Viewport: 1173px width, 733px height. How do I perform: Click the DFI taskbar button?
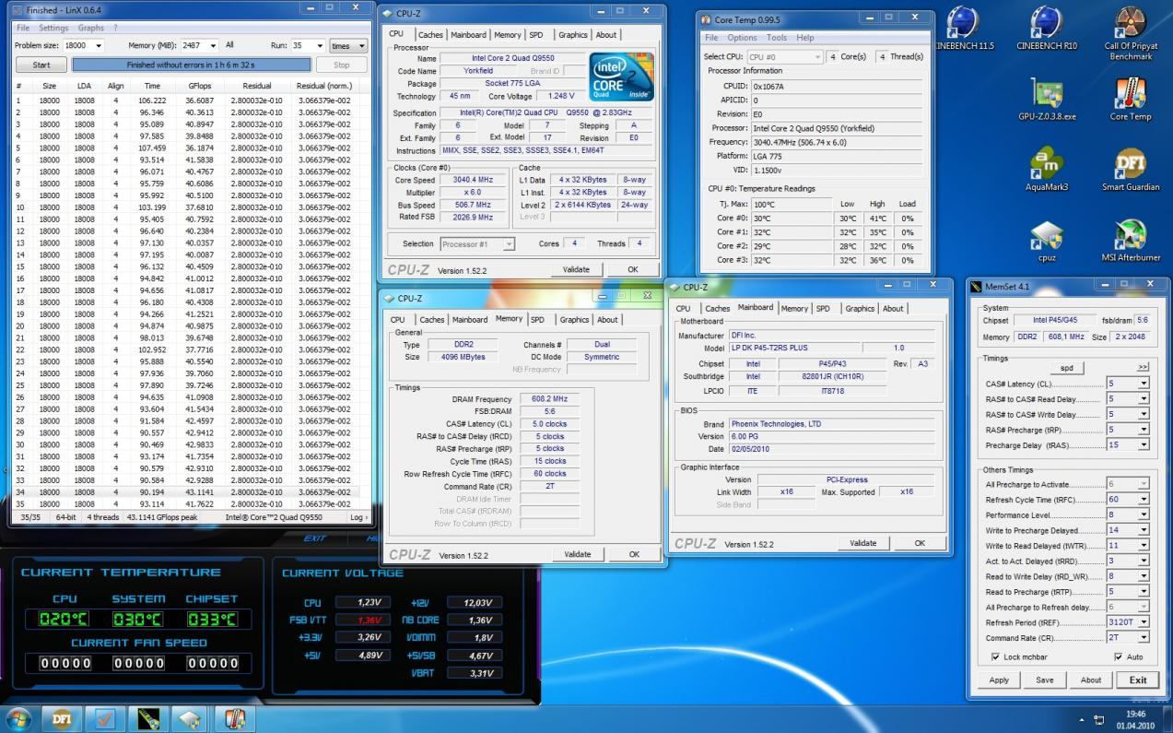62,717
